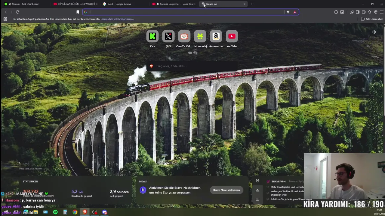Reload the current page
This screenshot has width=385, height=216.
point(17,12)
